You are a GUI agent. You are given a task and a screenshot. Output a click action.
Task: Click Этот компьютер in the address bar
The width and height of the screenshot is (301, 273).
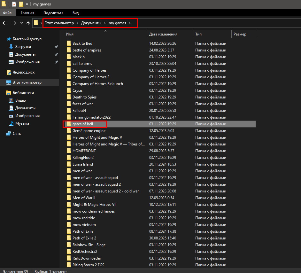59,23
